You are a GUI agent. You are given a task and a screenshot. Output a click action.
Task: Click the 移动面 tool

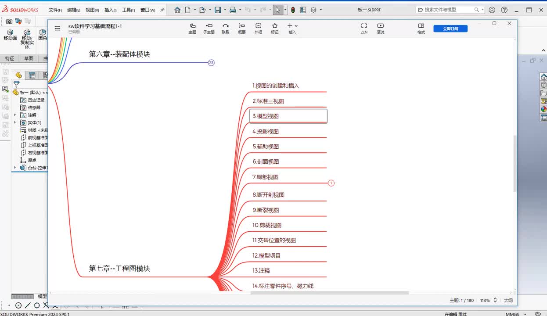(x=10, y=35)
